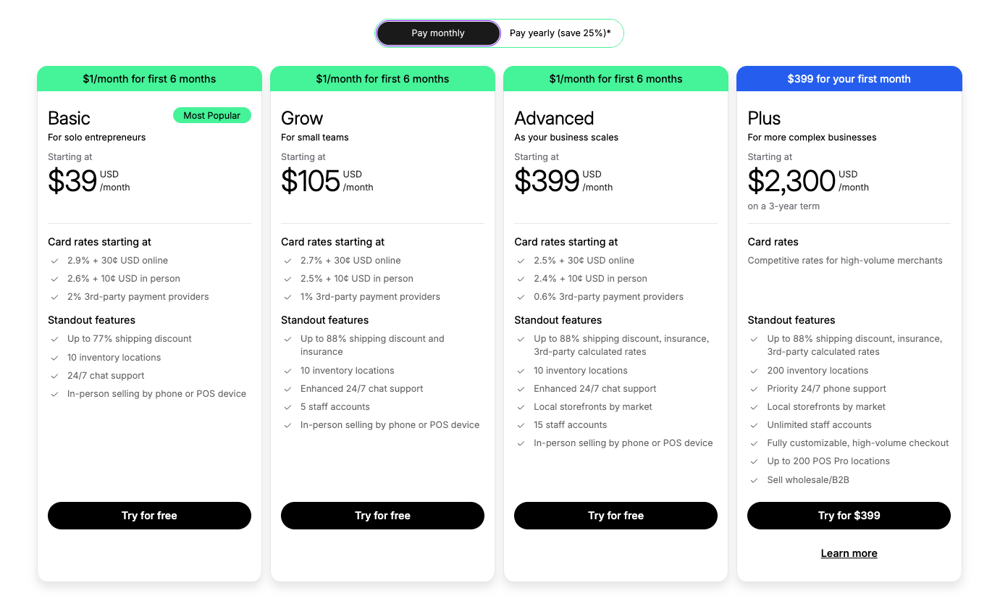
Task: Click checkmark beside 2.9% + 30¢ USD online
Action: pos(54,261)
